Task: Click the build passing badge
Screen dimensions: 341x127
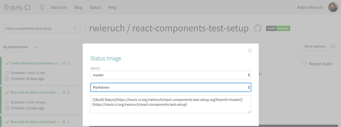Action: coord(278,29)
